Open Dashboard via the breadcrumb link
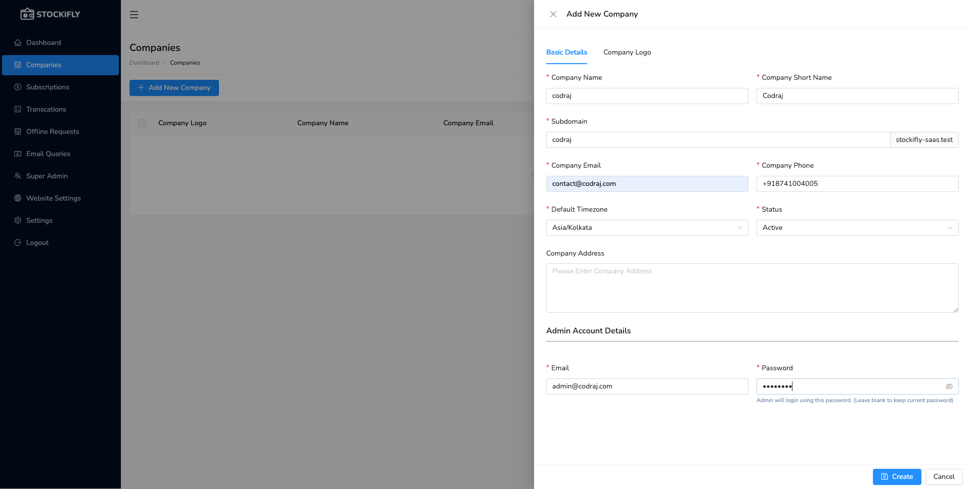The image size is (971, 489). 145,62
